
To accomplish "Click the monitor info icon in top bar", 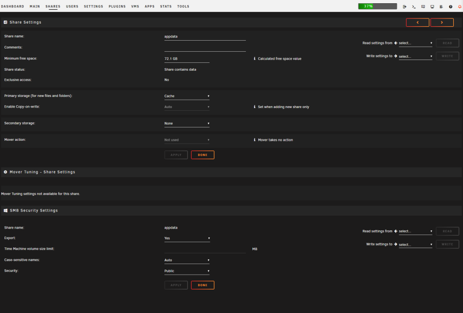I will 432,6.
